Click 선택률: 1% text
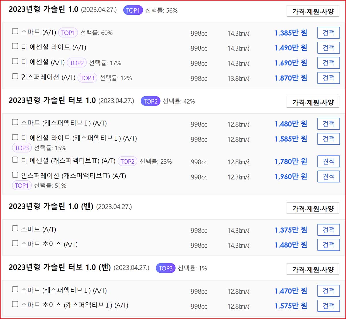 point(193,268)
